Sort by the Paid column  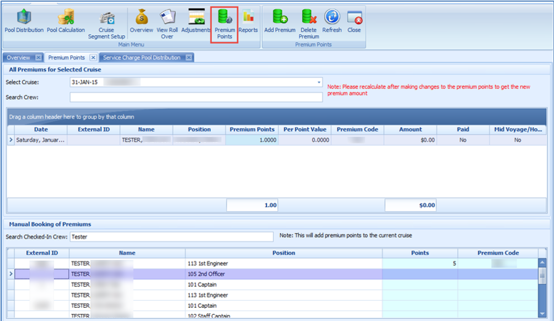pos(463,129)
